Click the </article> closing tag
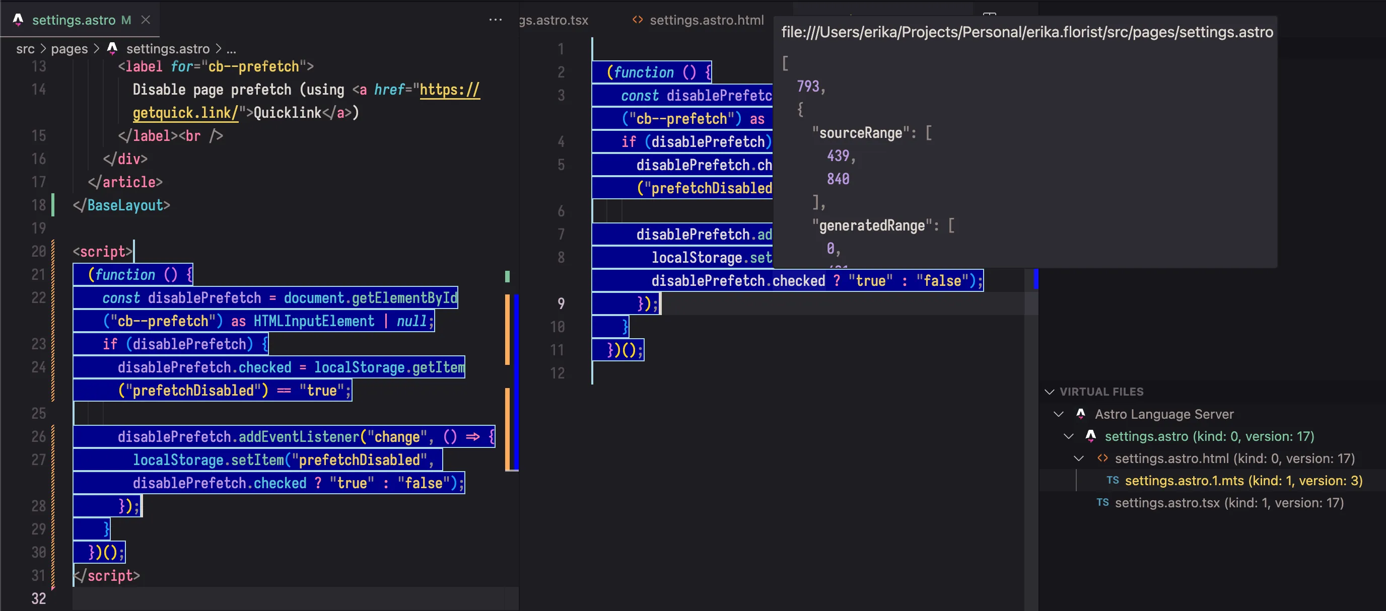The image size is (1386, 611). click(x=125, y=182)
